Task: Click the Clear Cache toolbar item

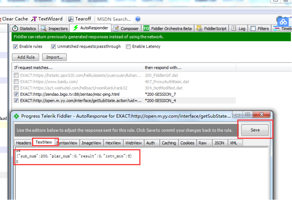Action: (14, 19)
